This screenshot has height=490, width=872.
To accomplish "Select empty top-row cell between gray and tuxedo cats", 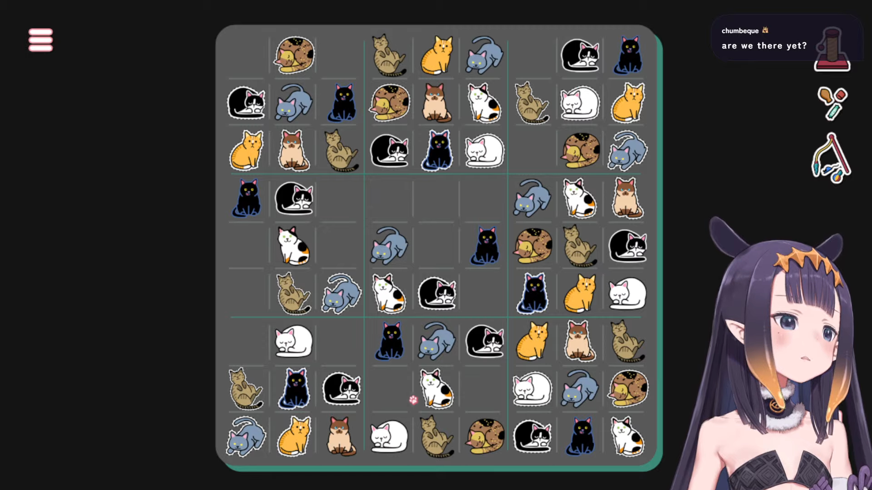I will click(x=532, y=55).
